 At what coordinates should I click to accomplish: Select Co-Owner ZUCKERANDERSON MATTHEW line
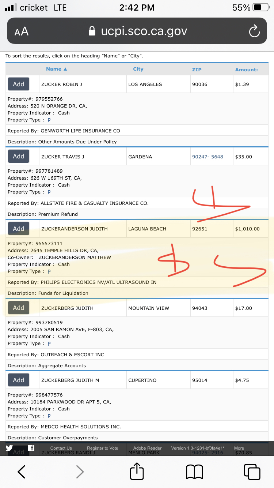pyautogui.click(x=59, y=258)
